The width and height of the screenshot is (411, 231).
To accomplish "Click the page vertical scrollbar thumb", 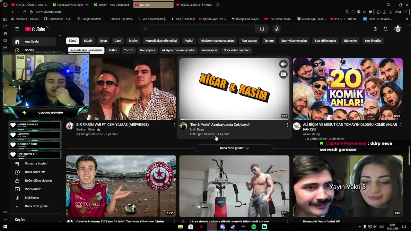I will pos(409,155).
